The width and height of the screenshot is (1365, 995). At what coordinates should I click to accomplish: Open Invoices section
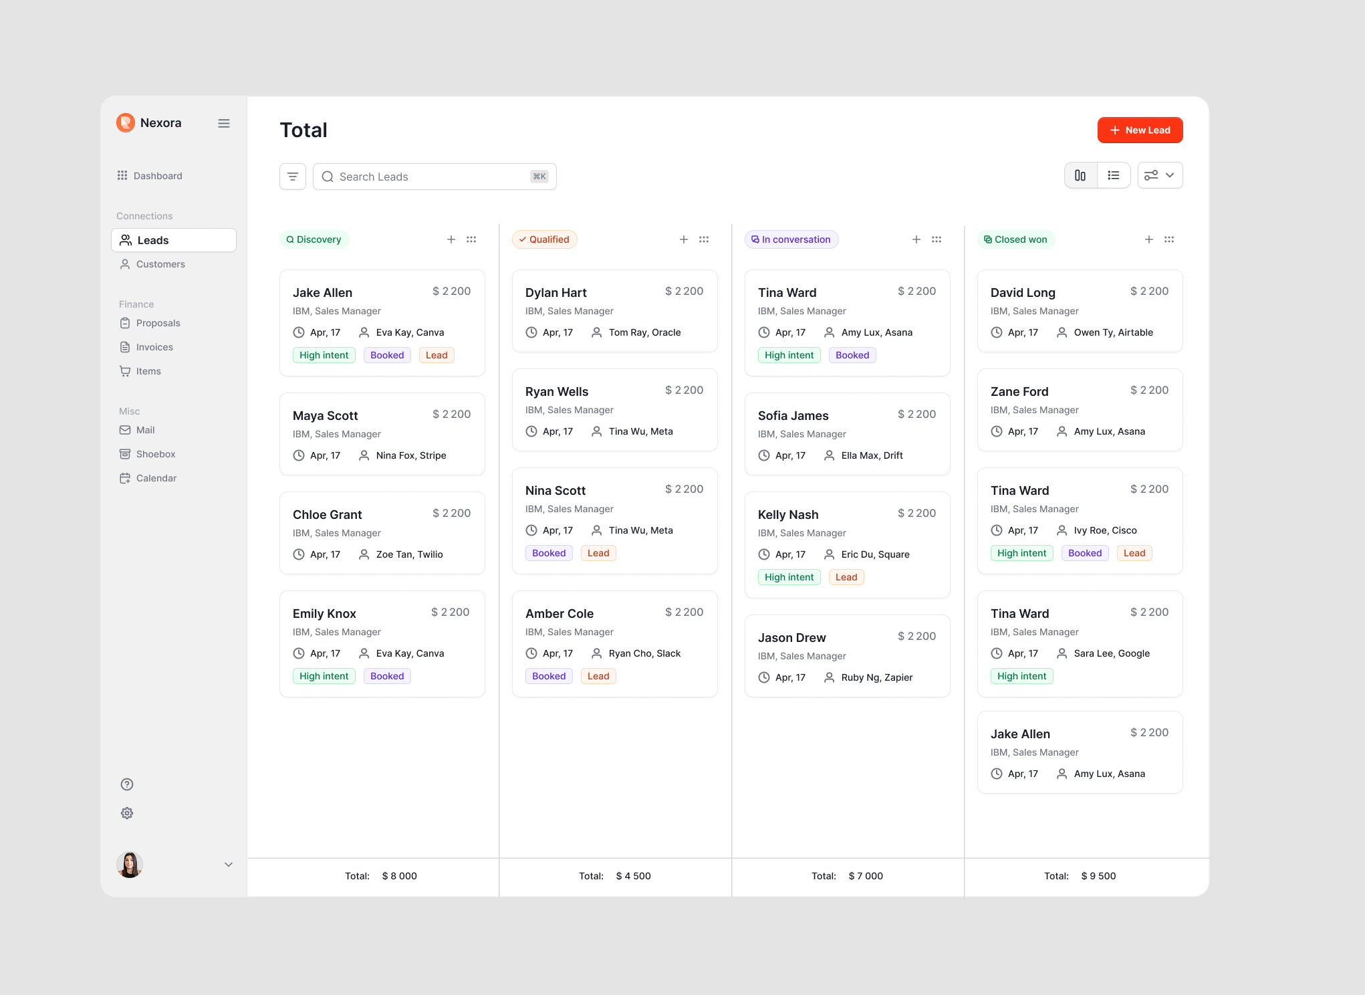tap(146, 347)
